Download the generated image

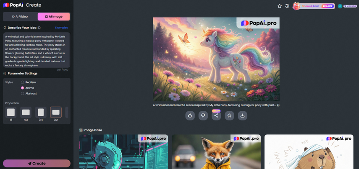(242, 115)
